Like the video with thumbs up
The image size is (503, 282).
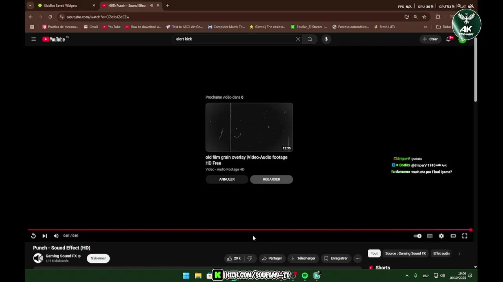point(234,258)
